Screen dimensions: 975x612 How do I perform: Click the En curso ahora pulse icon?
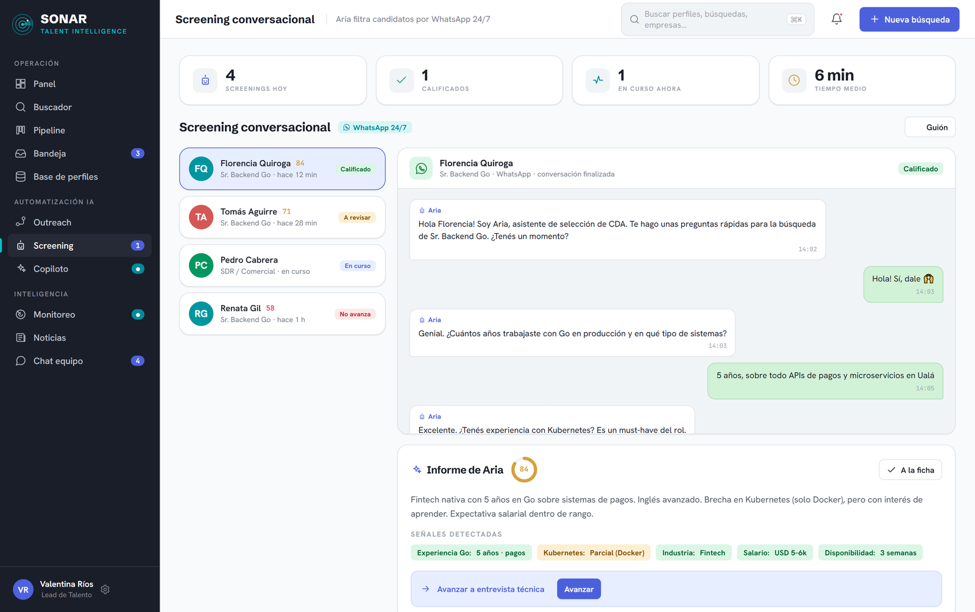point(598,80)
